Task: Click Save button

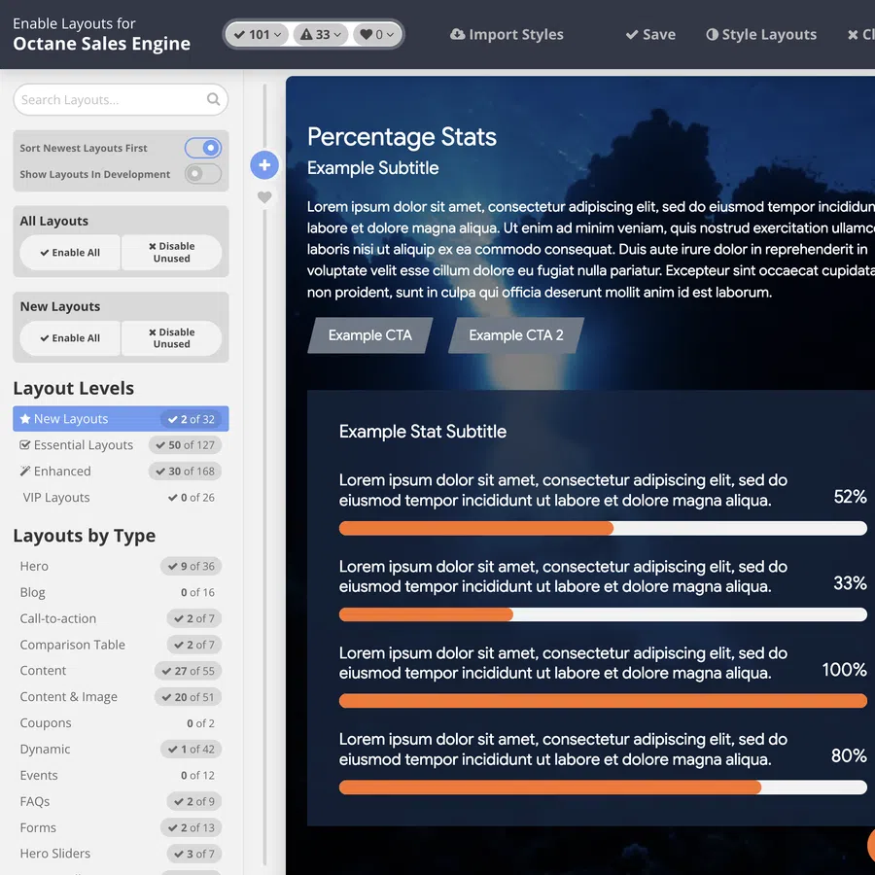Action: coord(650,35)
